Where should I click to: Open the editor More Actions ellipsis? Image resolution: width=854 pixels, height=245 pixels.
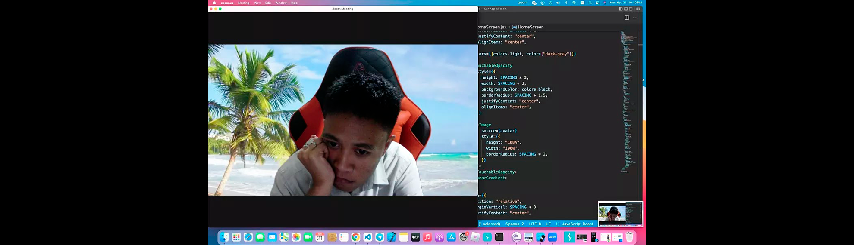(635, 18)
